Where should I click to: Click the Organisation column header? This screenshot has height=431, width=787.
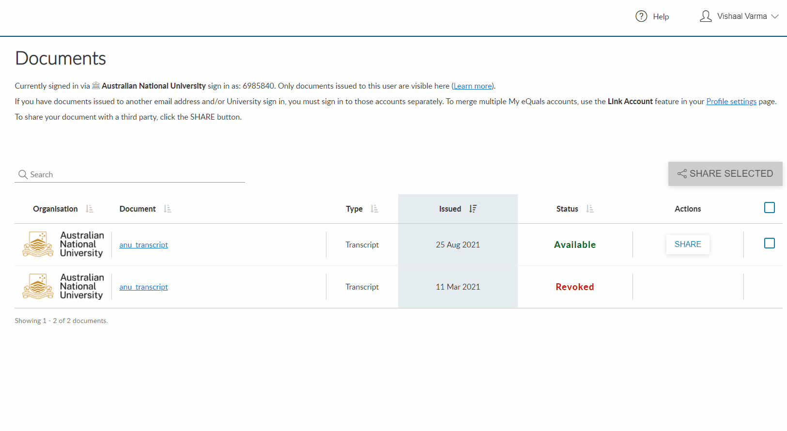tap(55, 209)
